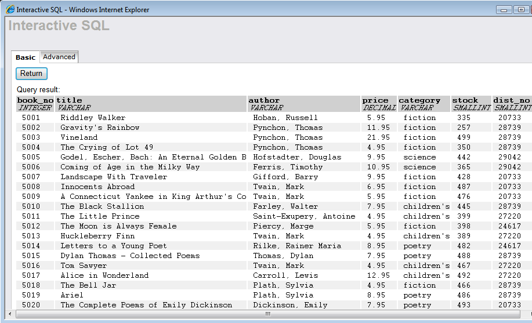Click the horizontal scrollbar thumb
532x323 pixels.
click(x=267, y=314)
